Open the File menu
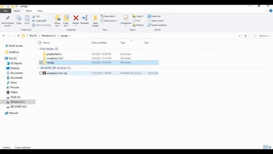 pos(6,11)
